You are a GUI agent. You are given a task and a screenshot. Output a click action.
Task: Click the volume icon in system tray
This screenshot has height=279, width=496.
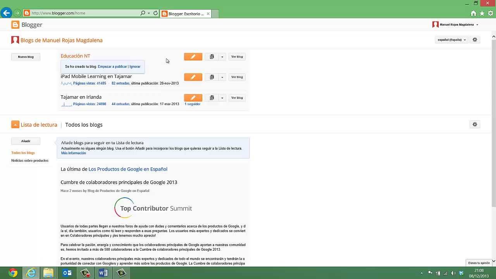(x=453, y=273)
